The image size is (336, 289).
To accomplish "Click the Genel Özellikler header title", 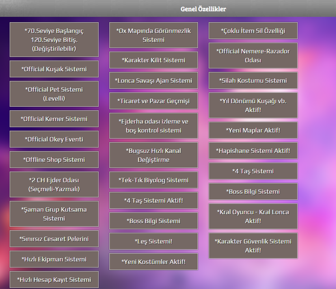I will click(x=203, y=9).
